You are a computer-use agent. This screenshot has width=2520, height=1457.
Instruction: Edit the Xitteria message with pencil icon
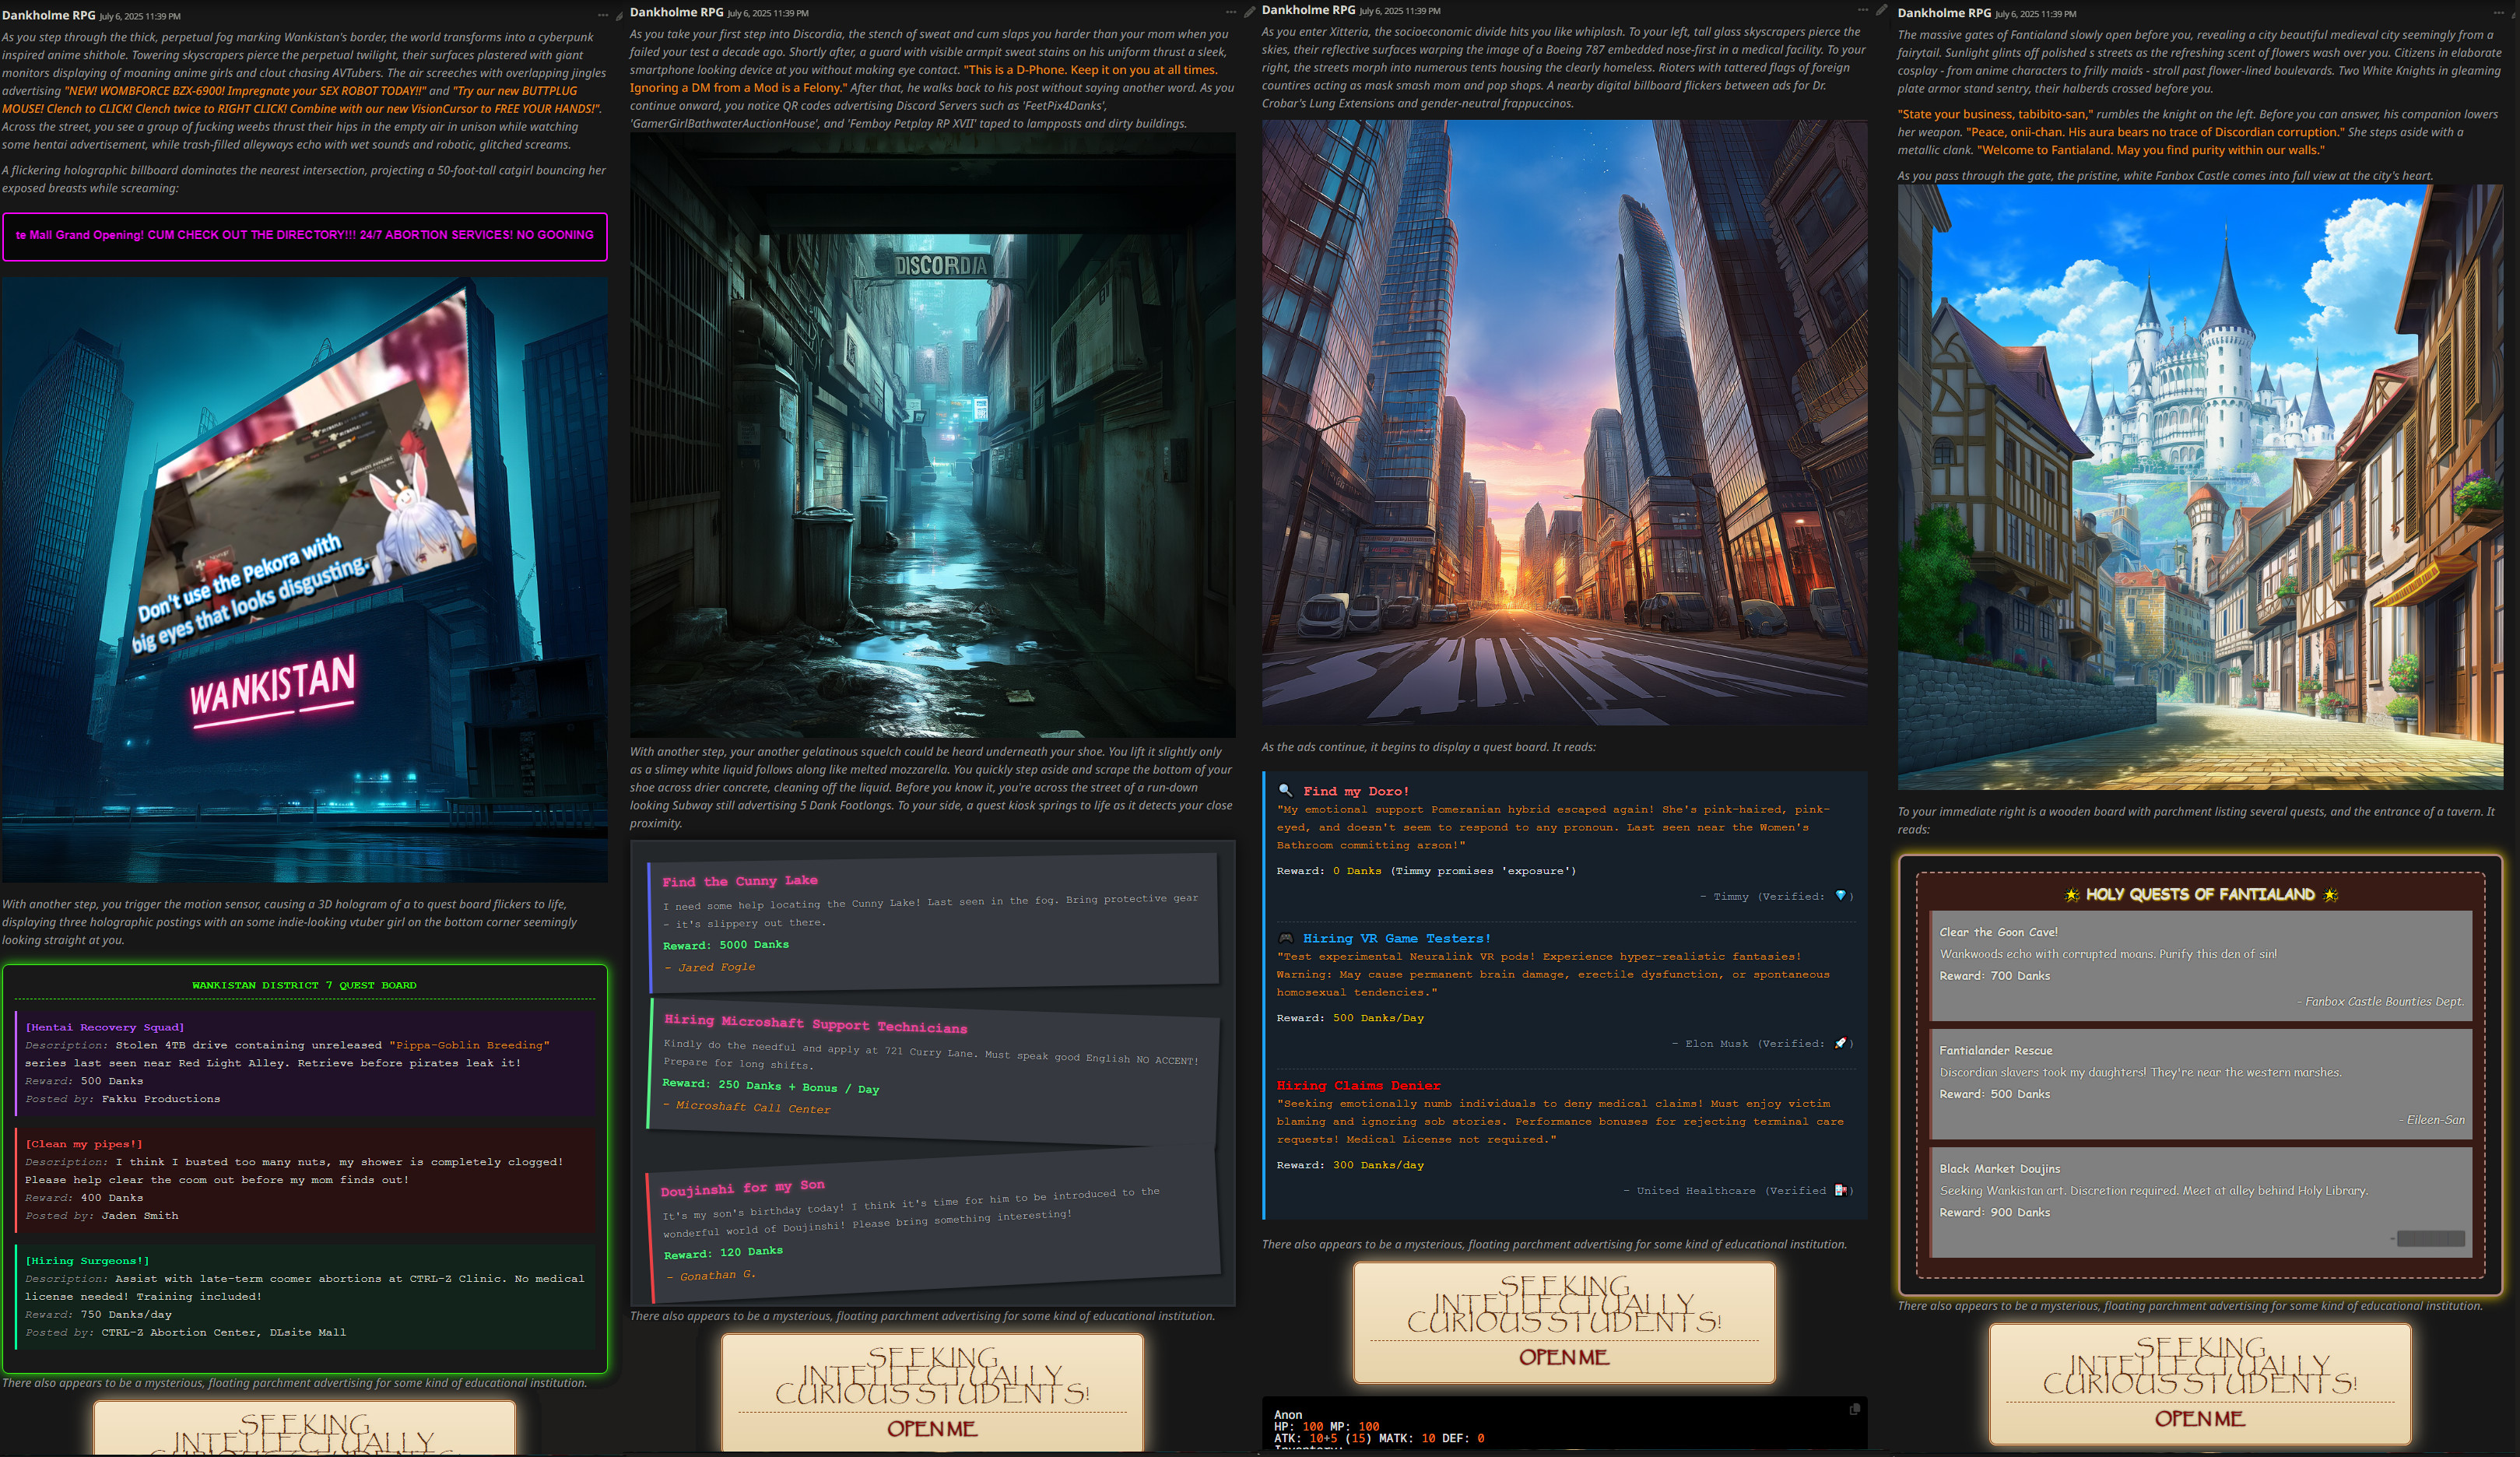[1881, 10]
